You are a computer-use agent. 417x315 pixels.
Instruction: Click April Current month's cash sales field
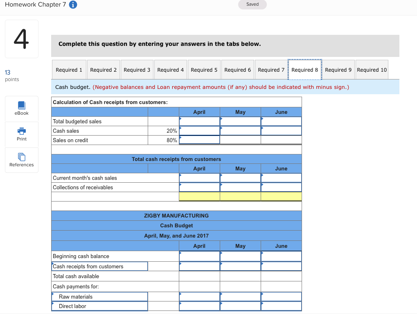coord(199,178)
